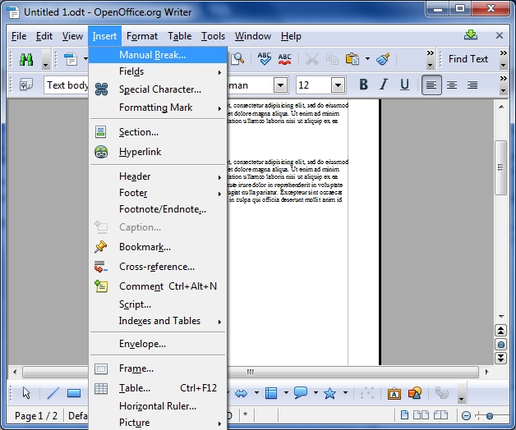Select the drawing Select arrow tool

[x=26, y=393]
